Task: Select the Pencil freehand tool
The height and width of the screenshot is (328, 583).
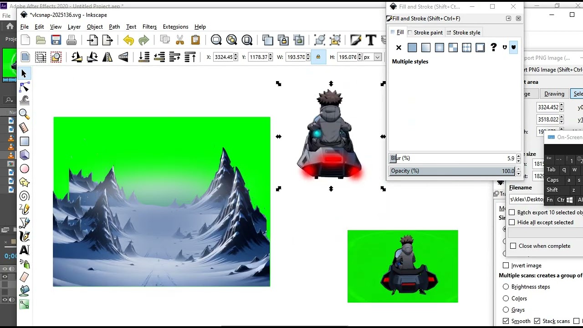Action: [x=24, y=210]
